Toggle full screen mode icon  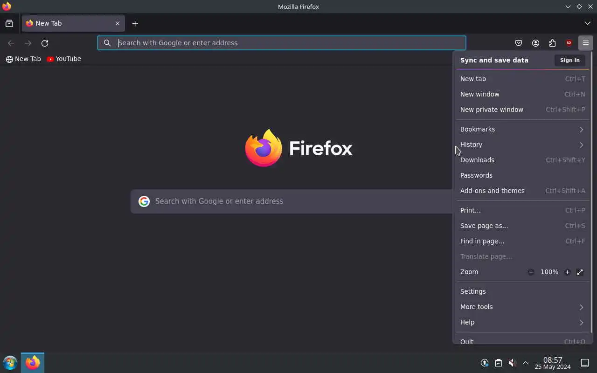tap(580, 272)
